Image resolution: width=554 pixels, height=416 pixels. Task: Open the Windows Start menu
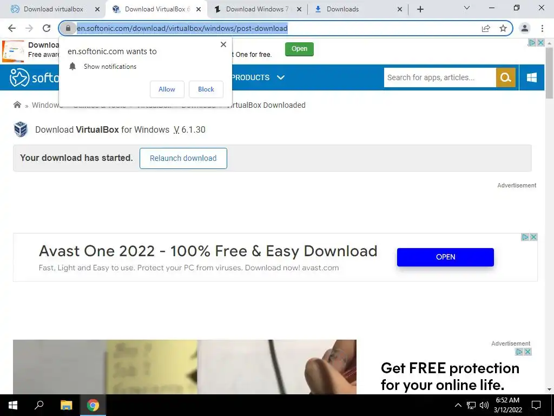(13, 405)
